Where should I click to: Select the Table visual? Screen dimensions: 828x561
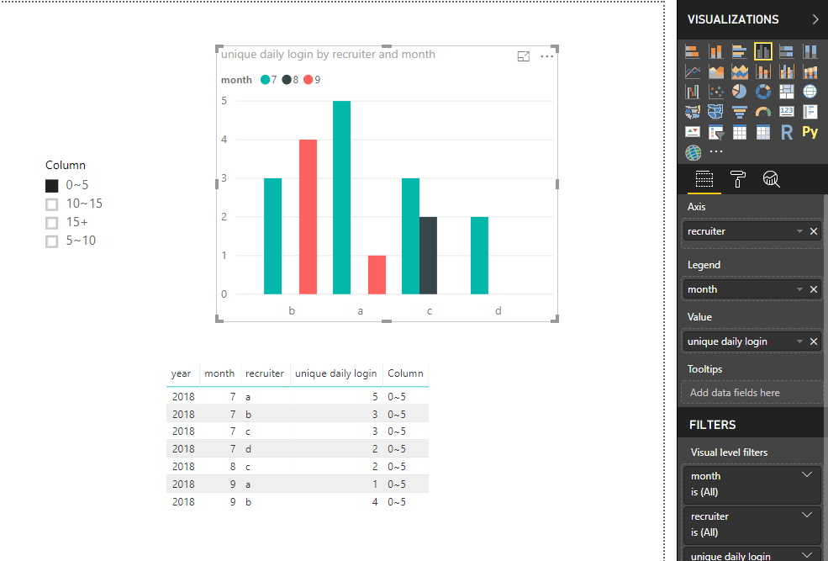click(739, 132)
